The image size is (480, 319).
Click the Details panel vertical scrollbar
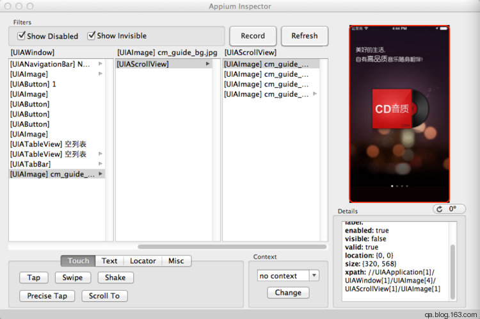pyautogui.click(x=452, y=272)
